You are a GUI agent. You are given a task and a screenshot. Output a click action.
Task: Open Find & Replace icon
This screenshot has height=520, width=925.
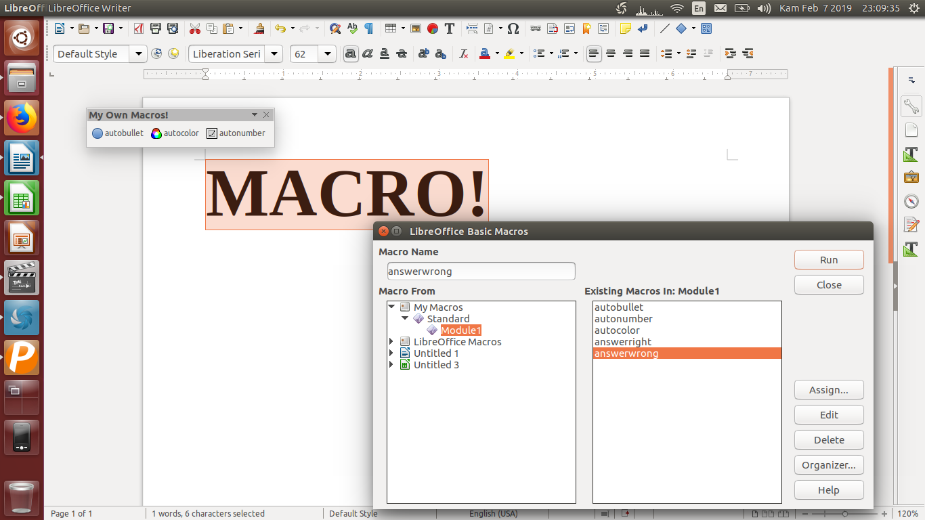(335, 28)
